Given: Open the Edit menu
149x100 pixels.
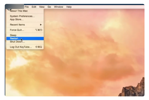Looking at the screenshot, I should click(x=34, y=7).
